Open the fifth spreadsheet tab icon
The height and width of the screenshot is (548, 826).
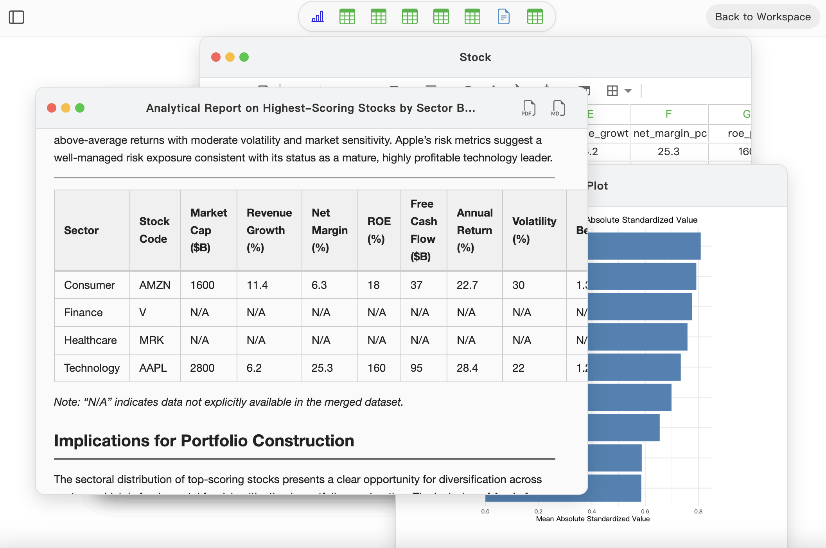tap(472, 17)
